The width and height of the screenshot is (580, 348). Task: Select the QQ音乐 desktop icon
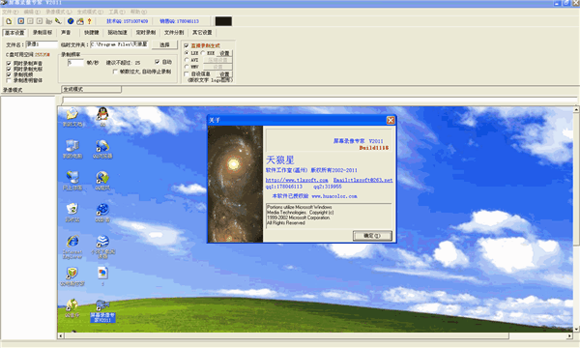72,308
